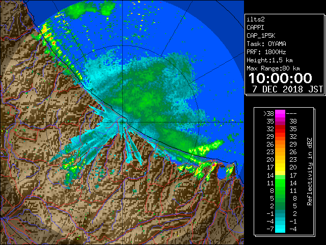Click the red 32 dBZ legend color

pyautogui.click(x=280, y=129)
